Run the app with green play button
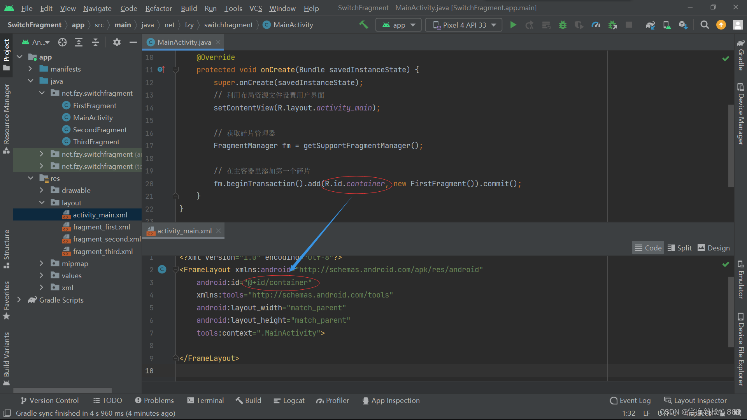The height and width of the screenshot is (420, 747). pyautogui.click(x=513, y=25)
